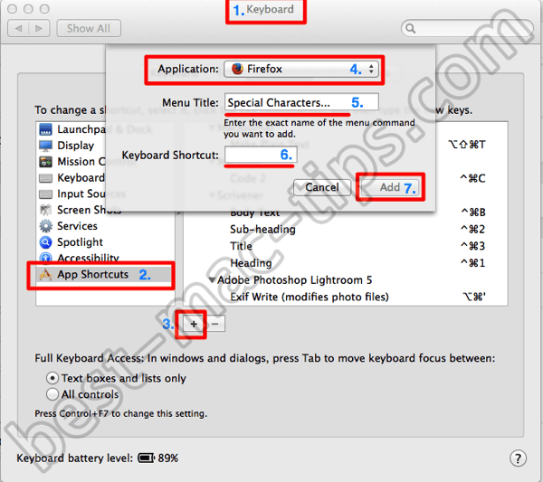Click the ^⌘2 shortcut value
This screenshot has width=543, height=482.
(x=472, y=230)
